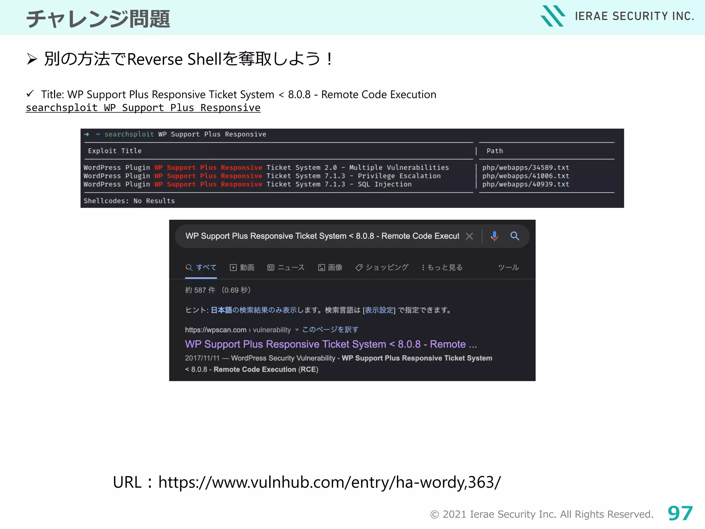Click into the Google search input field

coord(322,236)
